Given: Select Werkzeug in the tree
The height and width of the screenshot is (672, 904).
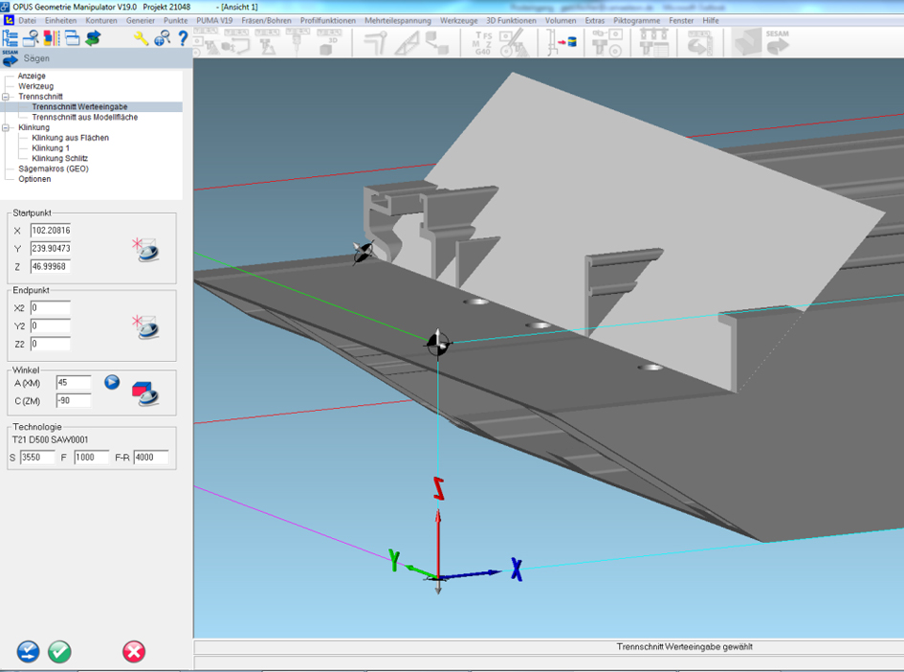Looking at the screenshot, I should point(35,86).
